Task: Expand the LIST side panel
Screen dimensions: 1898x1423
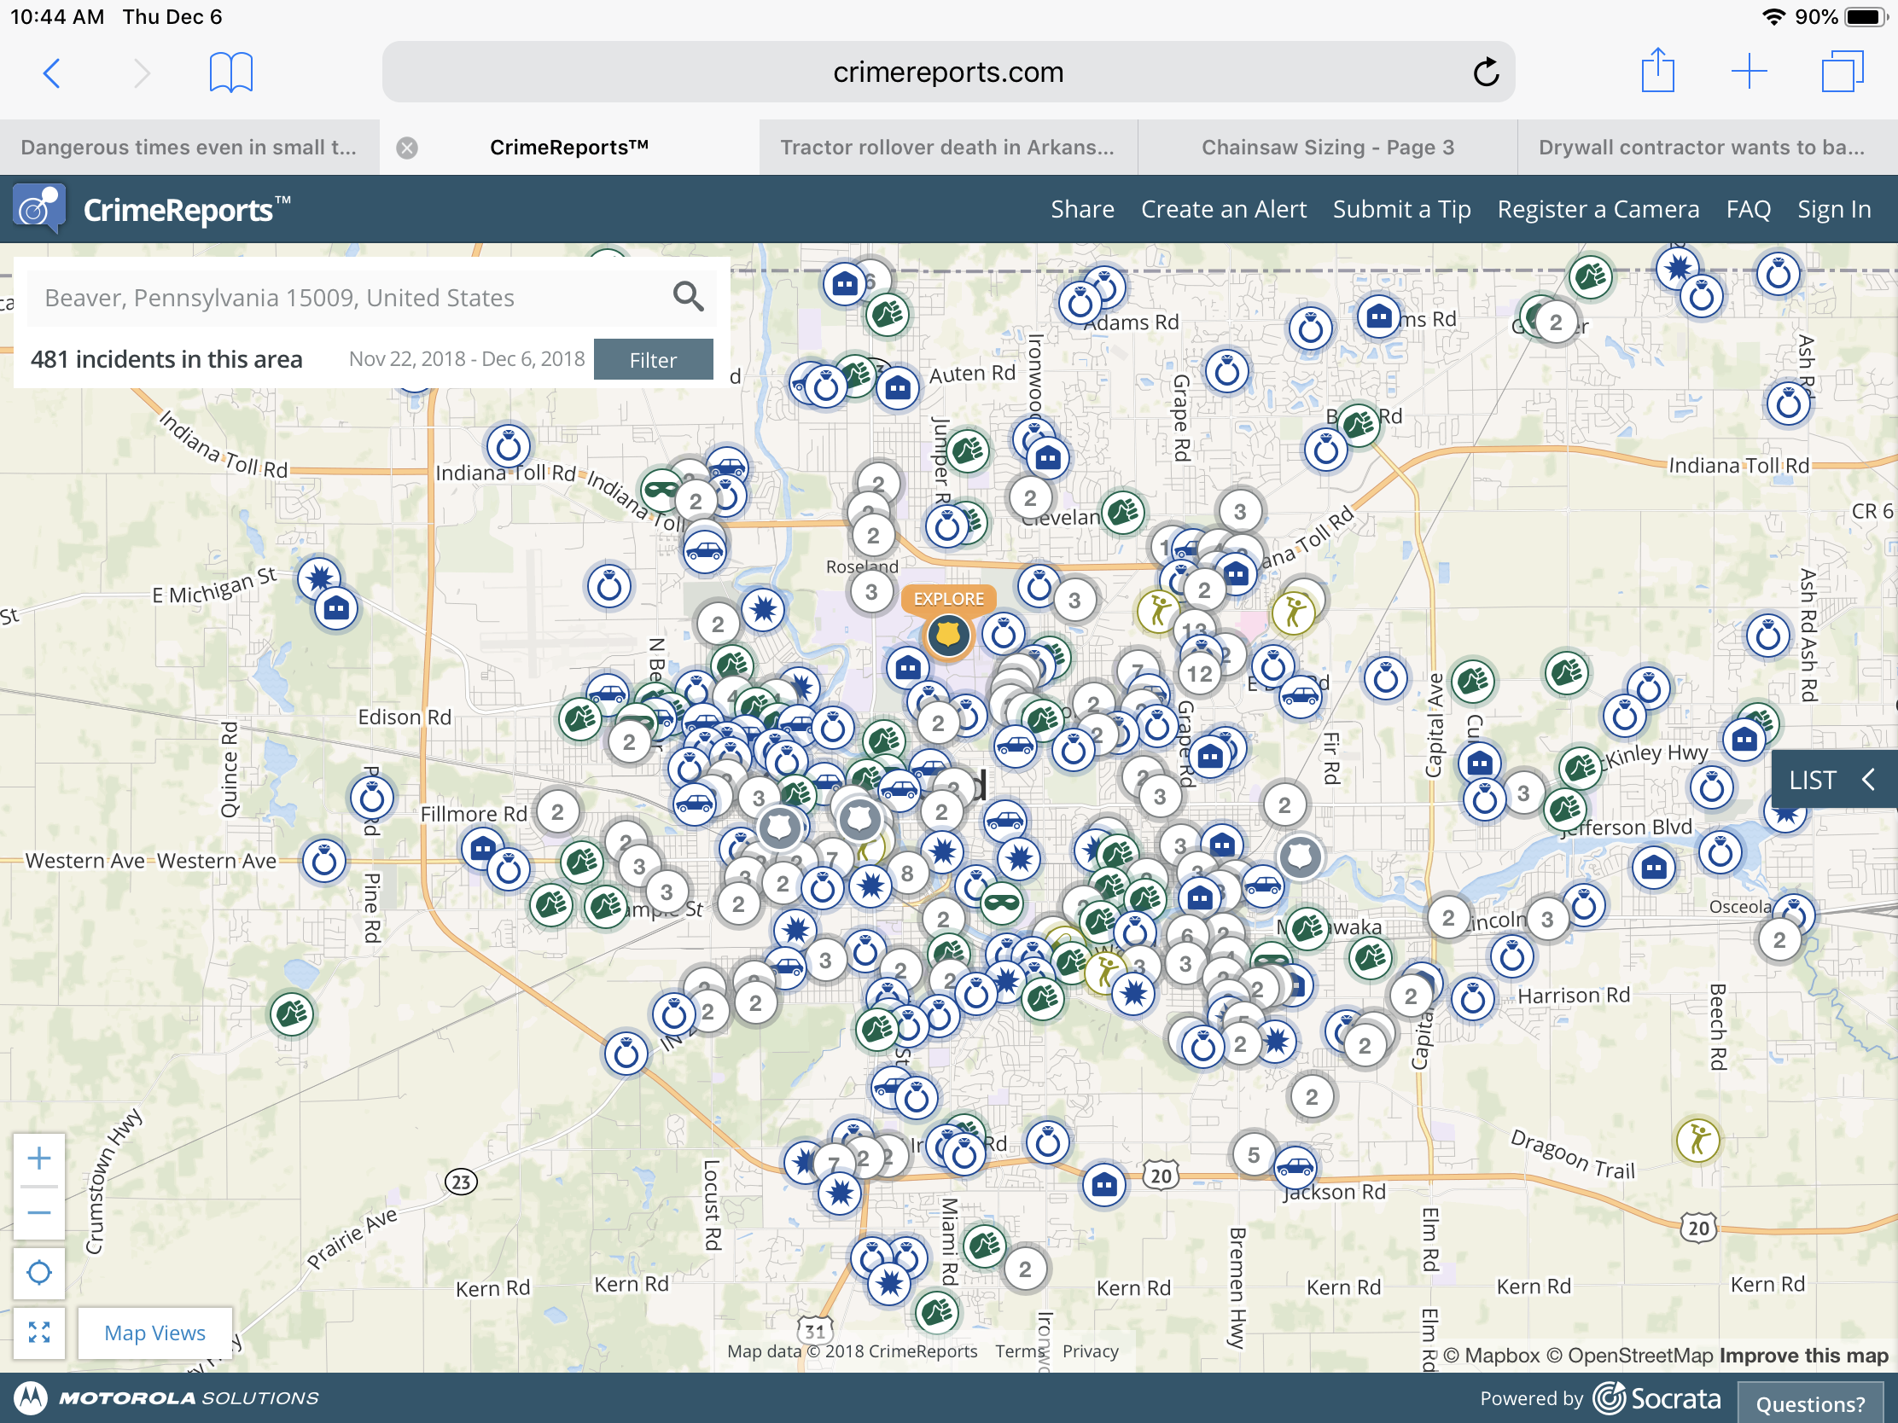Action: pyautogui.click(x=1834, y=780)
